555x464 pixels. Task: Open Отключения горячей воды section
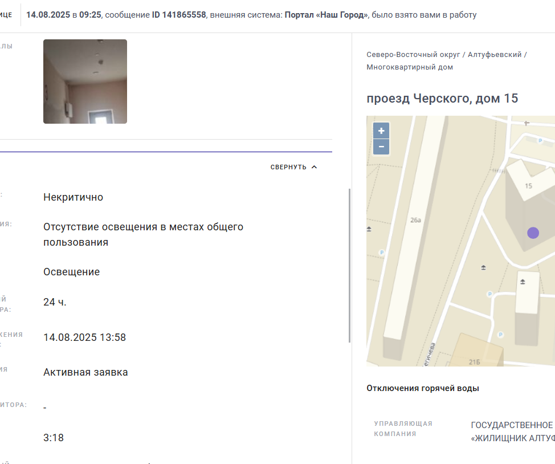423,388
